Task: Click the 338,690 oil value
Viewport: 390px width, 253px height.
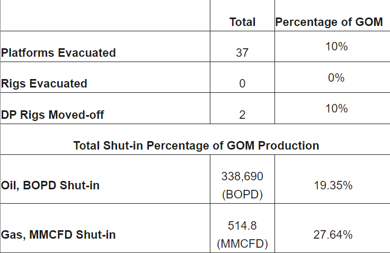Action: tap(242, 176)
